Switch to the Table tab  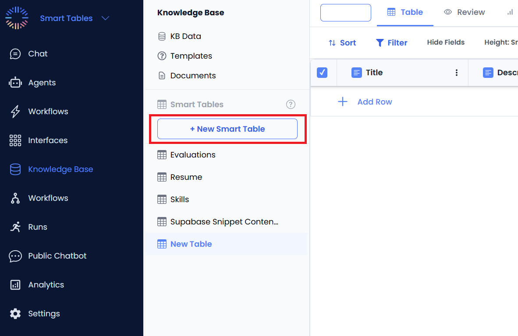pyautogui.click(x=404, y=12)
